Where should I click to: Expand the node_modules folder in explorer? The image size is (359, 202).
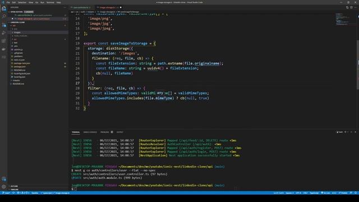(21, 36)
